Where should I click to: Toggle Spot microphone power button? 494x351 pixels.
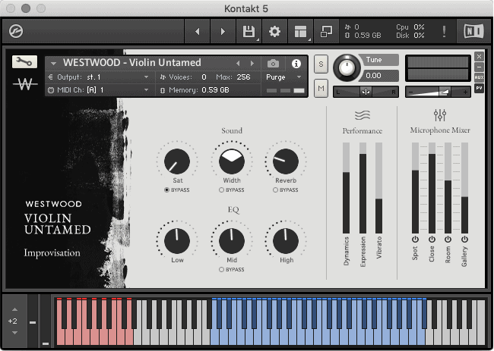coord(415,240)
